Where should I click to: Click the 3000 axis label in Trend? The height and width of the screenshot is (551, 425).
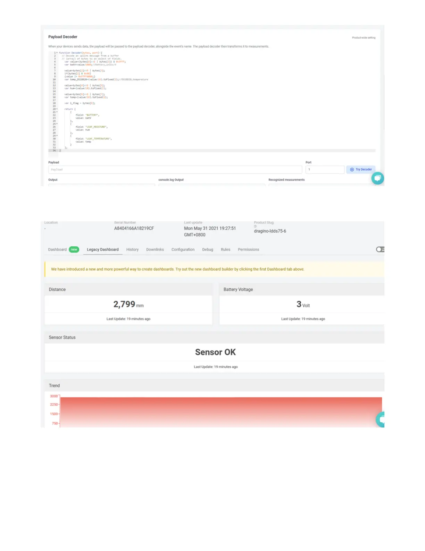tap(54, 396)
